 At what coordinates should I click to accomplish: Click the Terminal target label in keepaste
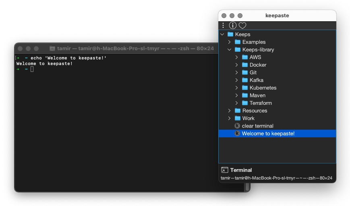[x=241, y=170]
